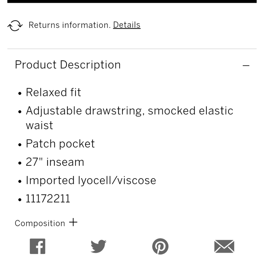Share product by email envelope icon
This screenshot has width=264, height=264.
click(x=224, y=246)
